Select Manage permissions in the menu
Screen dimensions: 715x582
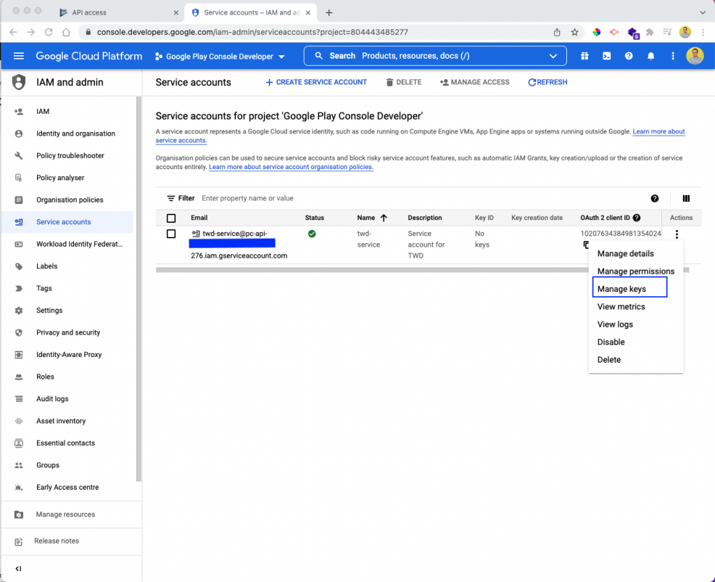click(635, 271)
